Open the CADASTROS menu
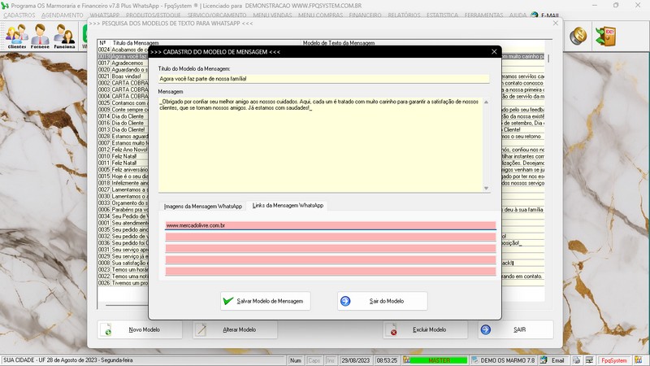 pyautogui.click(x=19, y=15)
